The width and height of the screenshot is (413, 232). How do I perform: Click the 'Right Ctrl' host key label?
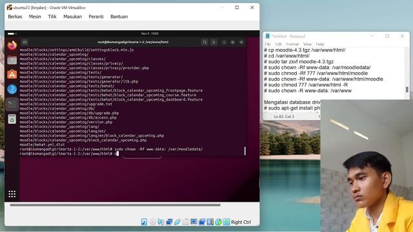pos(241,222)
